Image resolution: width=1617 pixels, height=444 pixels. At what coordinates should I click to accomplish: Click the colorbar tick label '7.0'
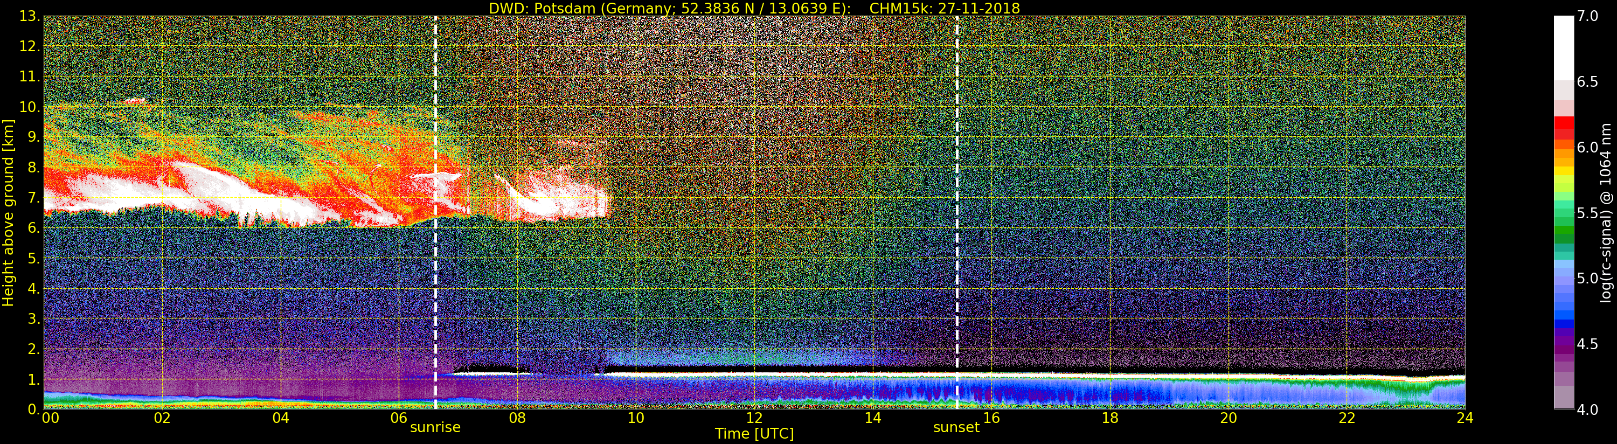tap(1587, 16)
